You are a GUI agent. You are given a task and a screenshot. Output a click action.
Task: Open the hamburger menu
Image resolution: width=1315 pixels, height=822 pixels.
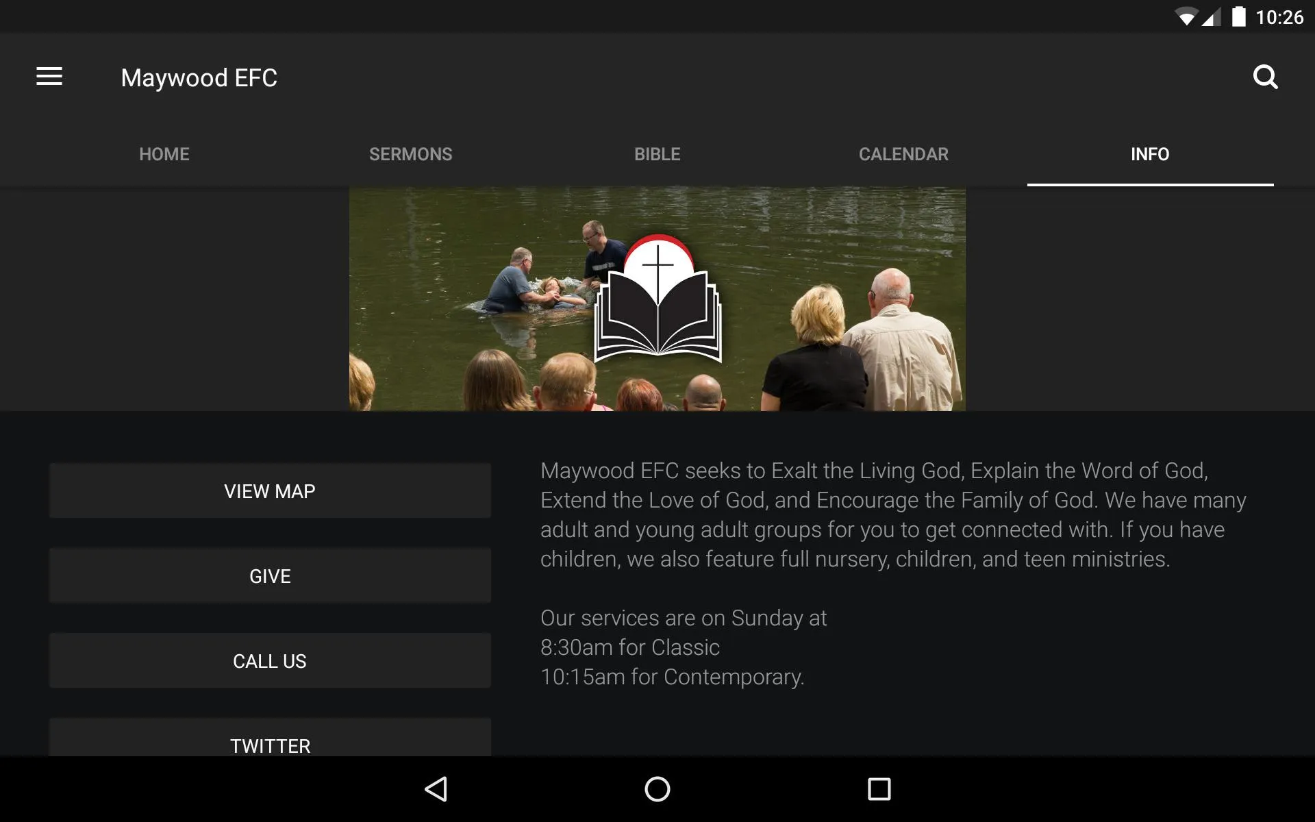[49, 77]
